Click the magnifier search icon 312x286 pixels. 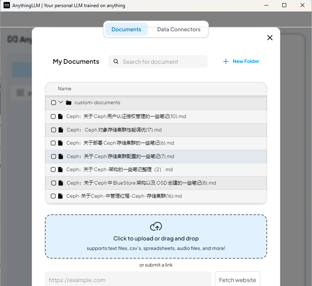pyautogui.click(x=116, y=61)
